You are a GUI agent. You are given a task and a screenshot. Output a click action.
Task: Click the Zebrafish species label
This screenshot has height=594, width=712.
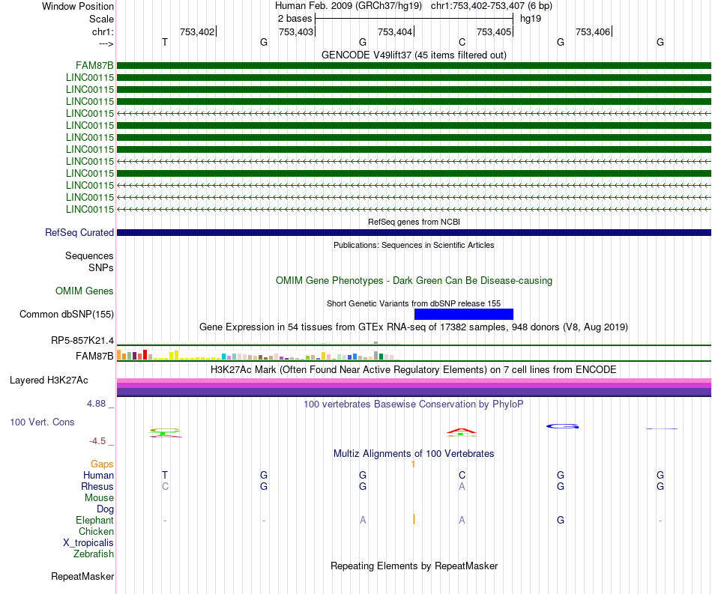tap(94, 554)
